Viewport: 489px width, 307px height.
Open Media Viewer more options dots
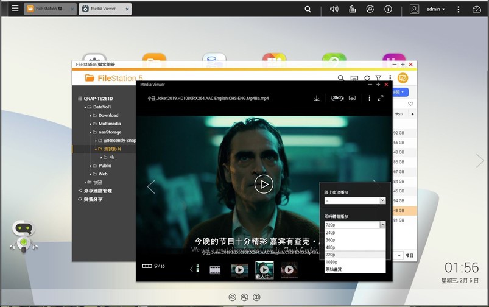tap(369, 98)
